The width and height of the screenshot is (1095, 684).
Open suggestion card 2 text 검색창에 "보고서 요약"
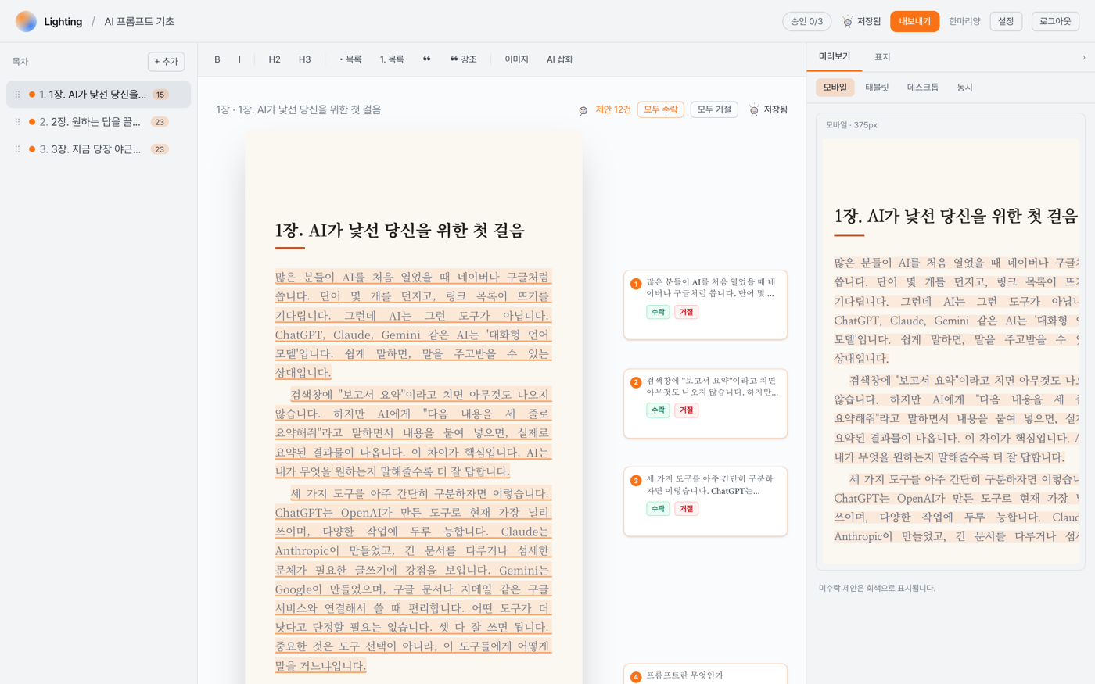(x=713, y=386)
